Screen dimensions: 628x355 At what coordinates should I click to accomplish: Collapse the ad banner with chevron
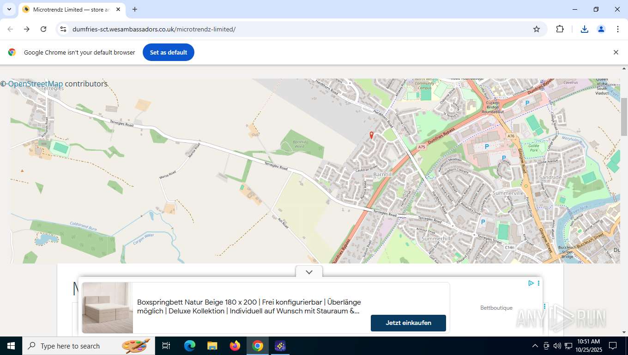pos(309,272)
